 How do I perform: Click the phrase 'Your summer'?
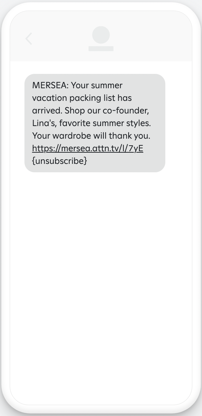(97, 85)
